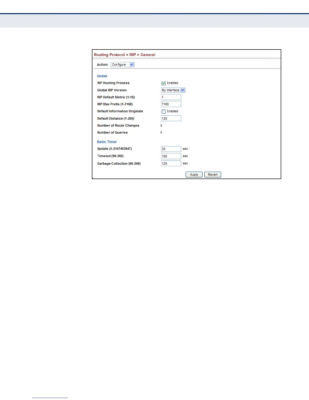The image size is (309, 400).
Task: Click the Update (5-2147483647) label
Action: coord(114,149)
